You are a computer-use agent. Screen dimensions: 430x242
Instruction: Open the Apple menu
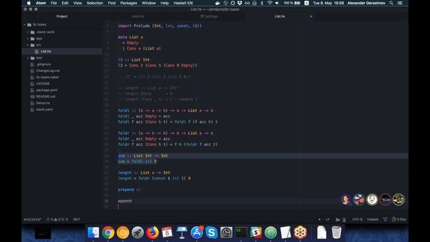pos(28,3)
